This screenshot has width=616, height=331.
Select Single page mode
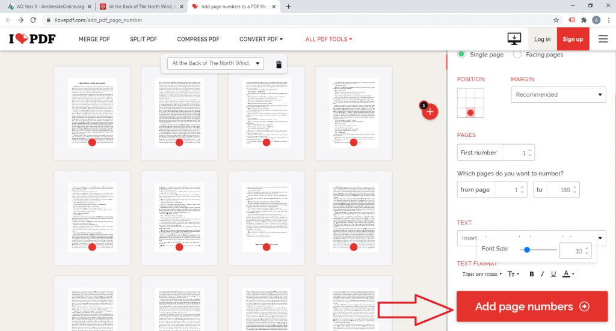[461, 54]
